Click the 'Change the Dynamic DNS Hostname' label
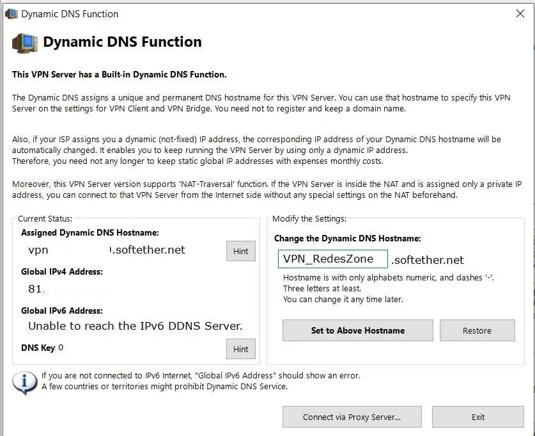Viewport: 535px width, 436px height. click(347, 238)
